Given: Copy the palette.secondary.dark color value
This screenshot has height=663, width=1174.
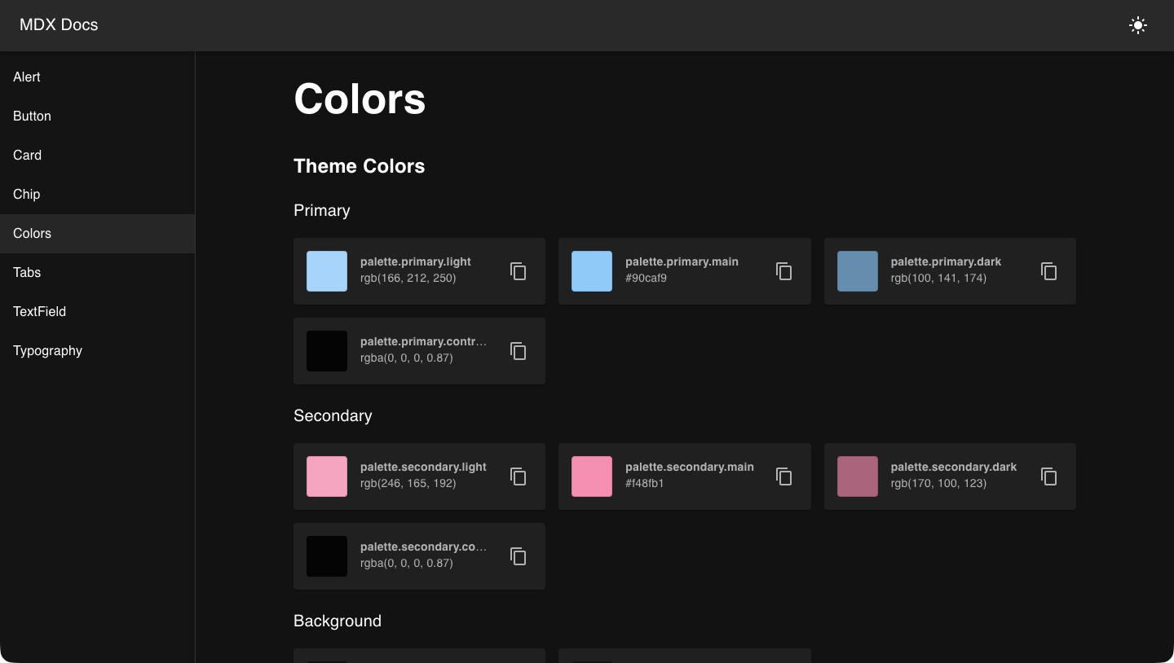Looking at the screenshot, I should point(1048,476).
